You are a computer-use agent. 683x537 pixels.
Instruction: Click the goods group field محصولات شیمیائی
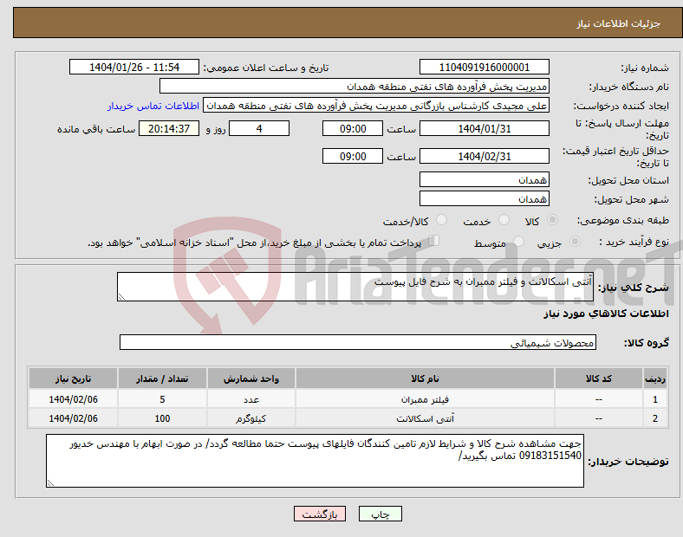click(358, 342)
